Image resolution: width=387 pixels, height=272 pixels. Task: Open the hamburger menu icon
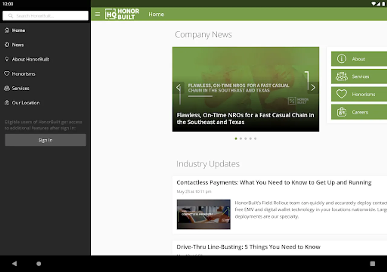pos(97,14)
